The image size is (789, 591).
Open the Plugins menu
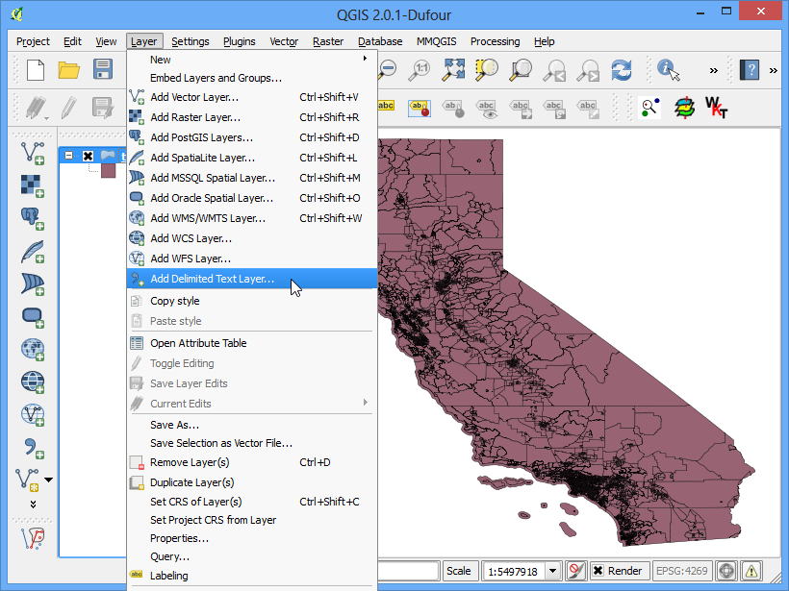click(x=240, y=41)
